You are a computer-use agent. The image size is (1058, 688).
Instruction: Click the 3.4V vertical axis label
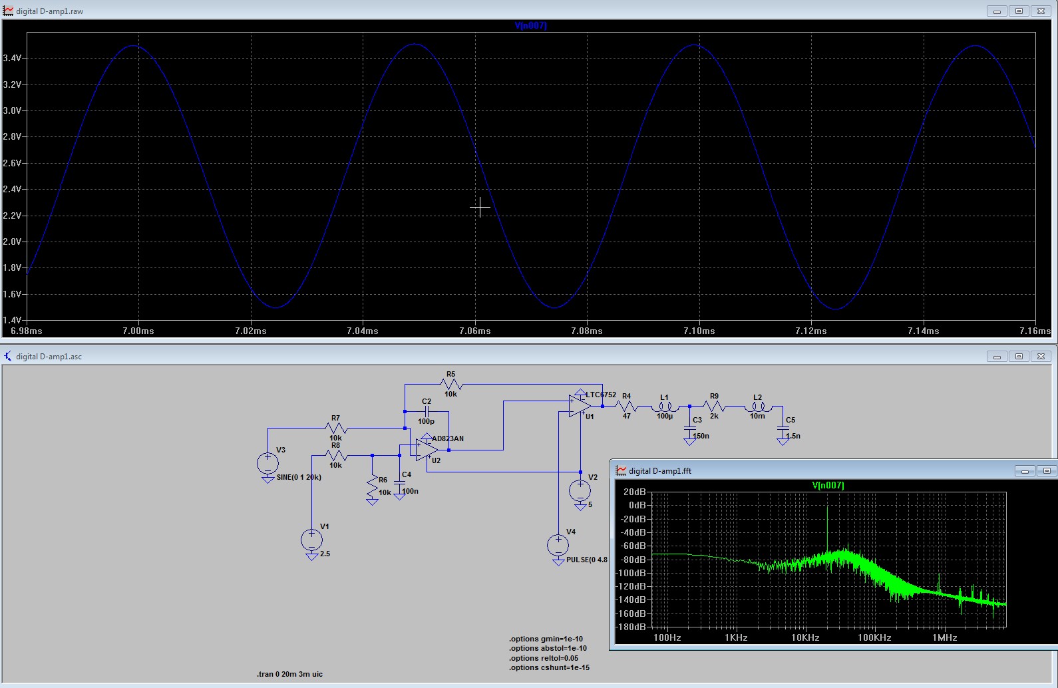pos(12,58)
